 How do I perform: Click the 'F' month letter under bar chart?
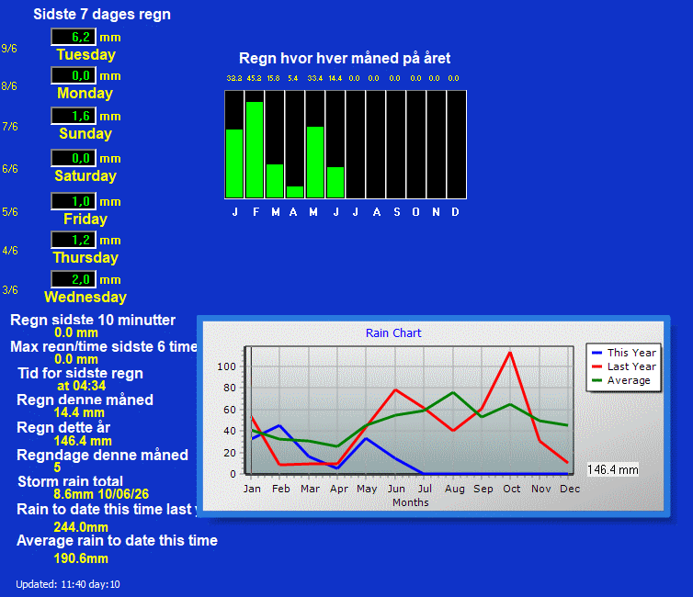256,212
